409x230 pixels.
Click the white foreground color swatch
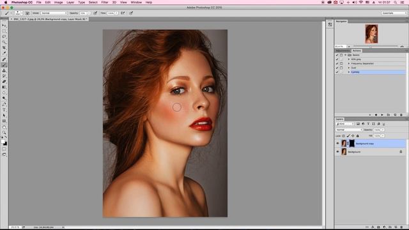(3, 142)
